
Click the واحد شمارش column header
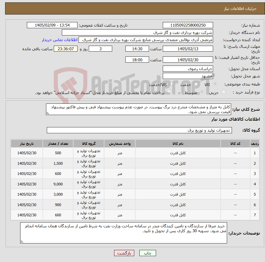tap(120, 144)
